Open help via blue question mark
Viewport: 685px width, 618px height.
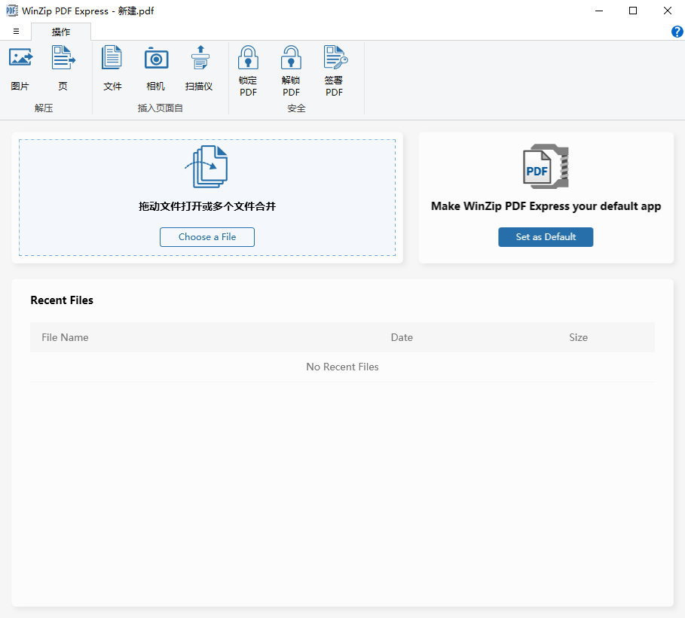click(x=677, y=32)
